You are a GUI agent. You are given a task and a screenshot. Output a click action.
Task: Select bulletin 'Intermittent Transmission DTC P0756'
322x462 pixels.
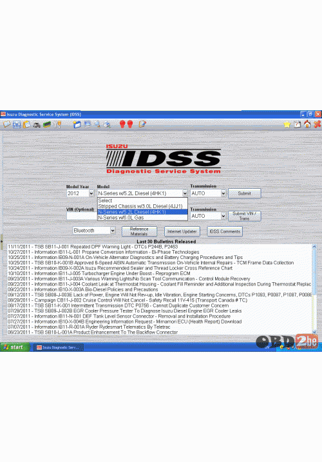[118, 305]
